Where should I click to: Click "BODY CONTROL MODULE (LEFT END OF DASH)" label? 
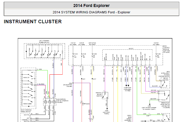pos(166,49)
